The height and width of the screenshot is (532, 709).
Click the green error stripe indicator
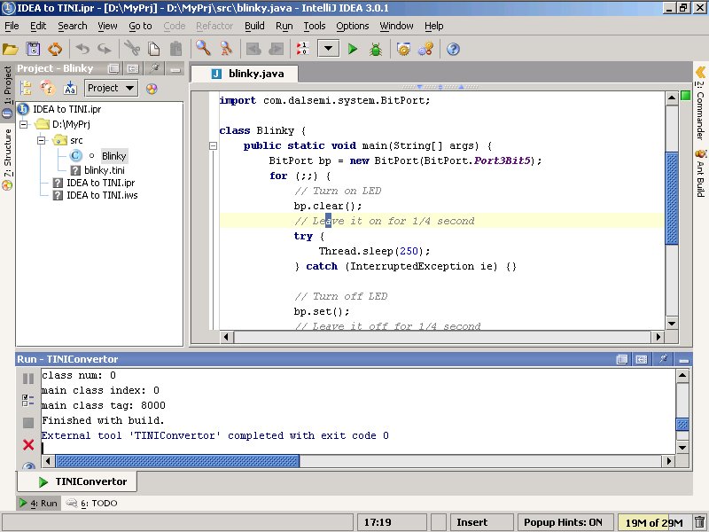[685, 96]
